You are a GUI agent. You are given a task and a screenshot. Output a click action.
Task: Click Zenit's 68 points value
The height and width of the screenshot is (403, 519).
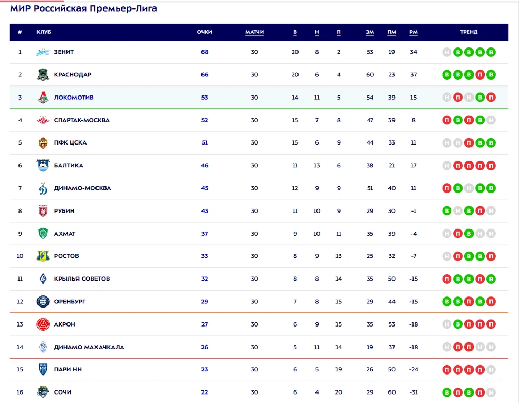pos(205,52)
